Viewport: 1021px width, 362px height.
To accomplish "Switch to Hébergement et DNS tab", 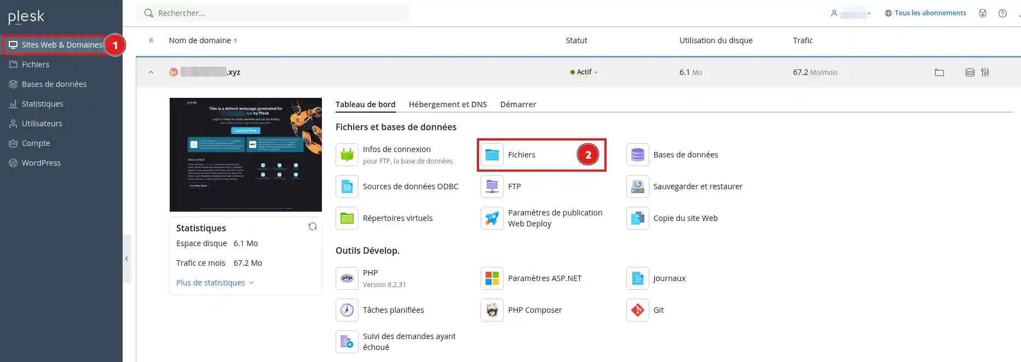I will coord(448,104).
